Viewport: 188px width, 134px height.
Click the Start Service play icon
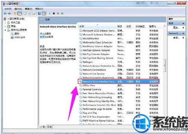pos(50,13)
